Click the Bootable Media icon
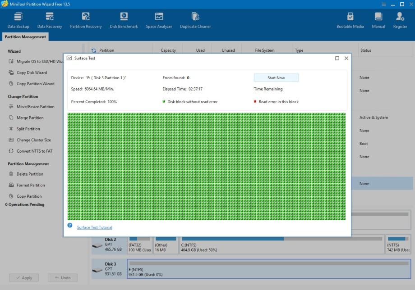The width and height of the screenshot is (415, 290). (350, 20)
